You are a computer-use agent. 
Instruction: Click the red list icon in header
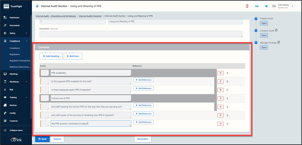click(247, 6)
